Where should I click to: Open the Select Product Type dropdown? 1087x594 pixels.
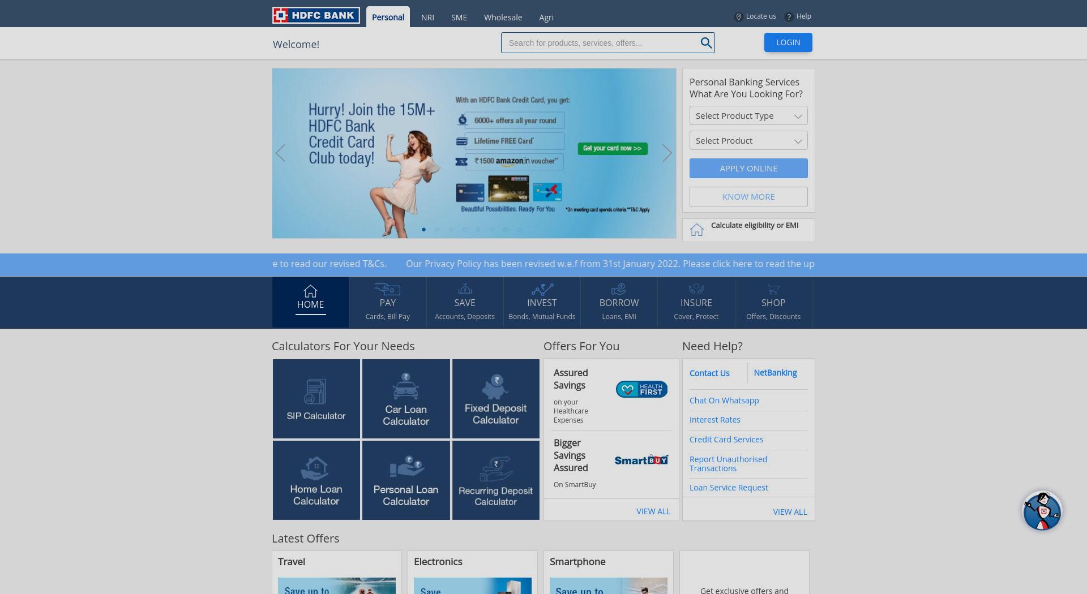pyautogui.click(x=748, y=116)
